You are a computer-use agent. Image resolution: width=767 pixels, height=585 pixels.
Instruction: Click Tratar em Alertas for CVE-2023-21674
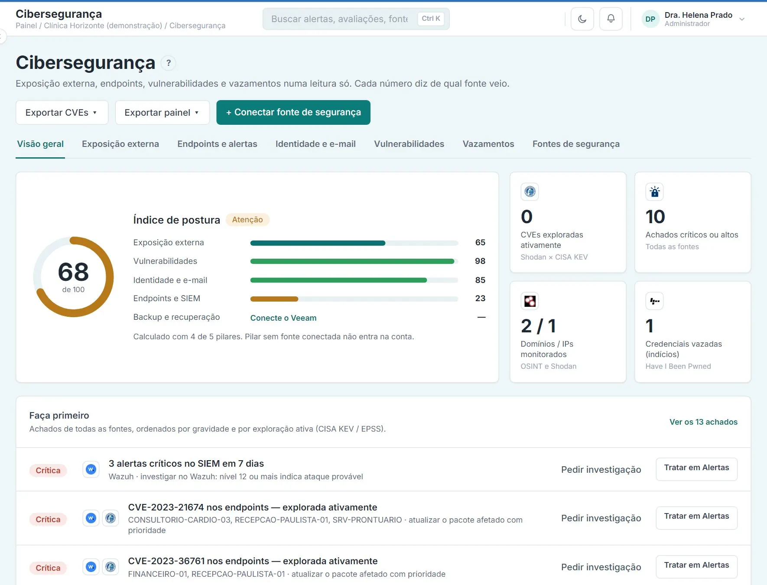(x=696, y=518)
